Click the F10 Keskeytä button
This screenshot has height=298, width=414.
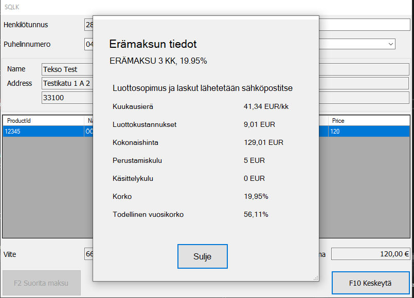(370, 283)
